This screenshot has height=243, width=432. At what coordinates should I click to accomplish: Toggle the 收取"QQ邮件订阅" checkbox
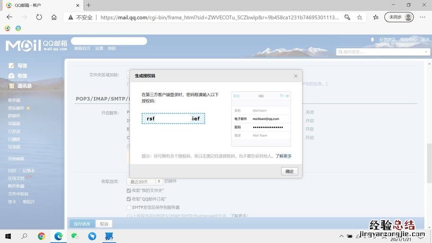129,199
